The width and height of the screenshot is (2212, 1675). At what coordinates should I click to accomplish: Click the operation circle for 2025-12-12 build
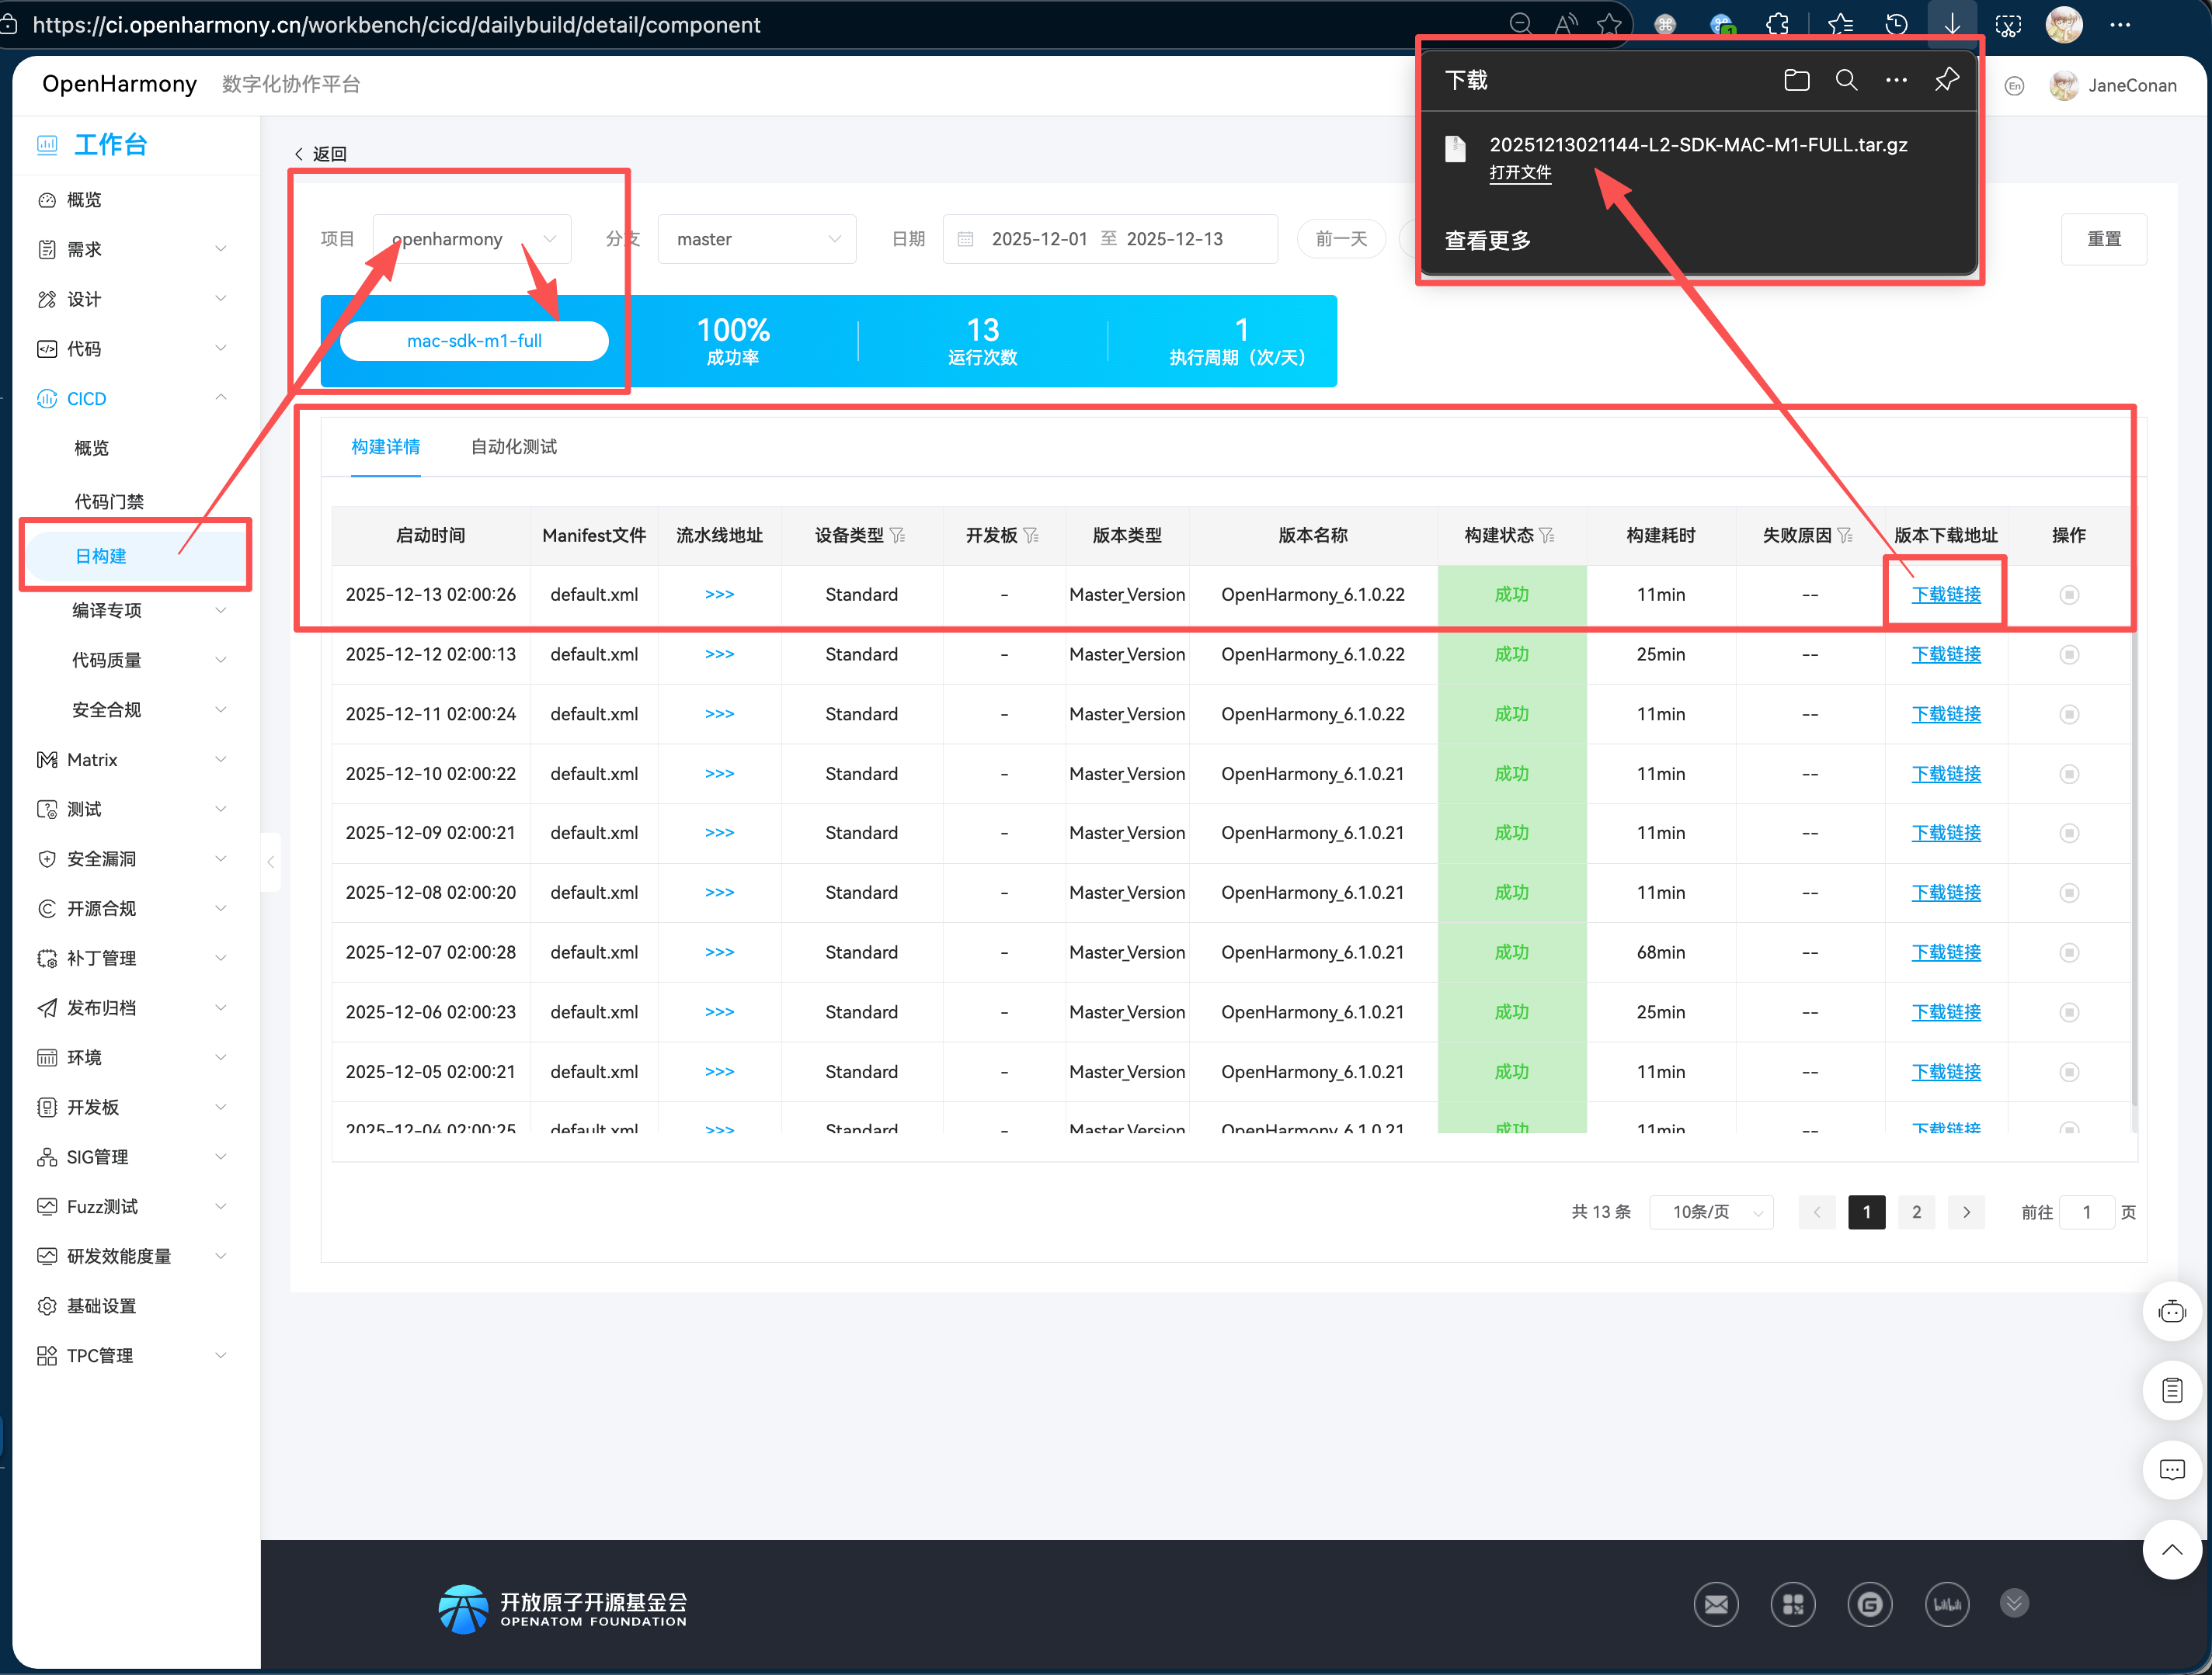pyautogui.click(x=2069, y=654)
